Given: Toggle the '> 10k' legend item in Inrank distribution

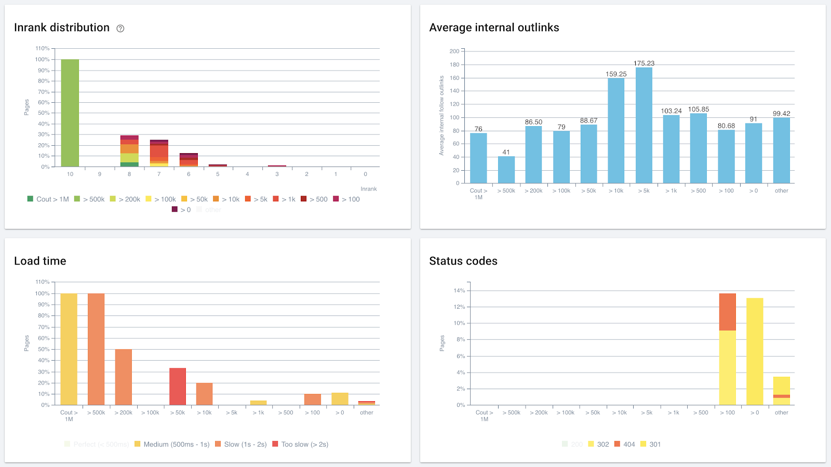Looking at the screenshot, I should pyautogui.click(x=226, y=199).
